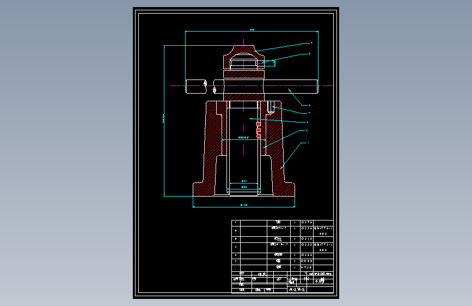Image resolution: width=472 pixels, height=306 pixels.
Task: Select the callout label 7 near the top cap
Action: coord(311,43)
